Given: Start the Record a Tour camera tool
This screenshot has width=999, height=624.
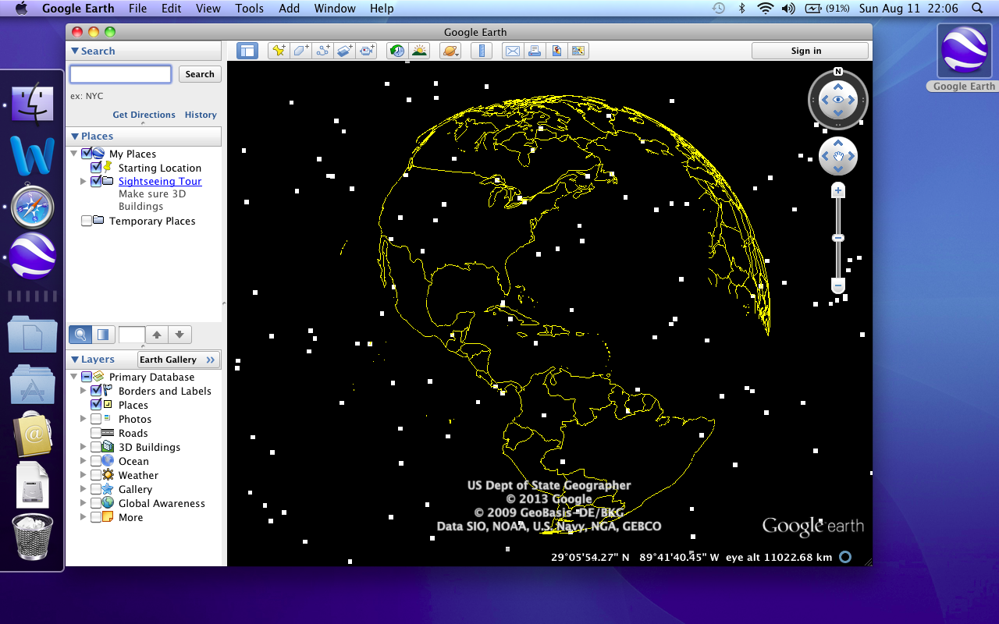Looking at the screenshot, I should click(367, 51).
